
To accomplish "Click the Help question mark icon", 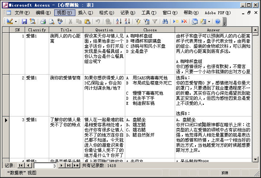I will point(218,21).
